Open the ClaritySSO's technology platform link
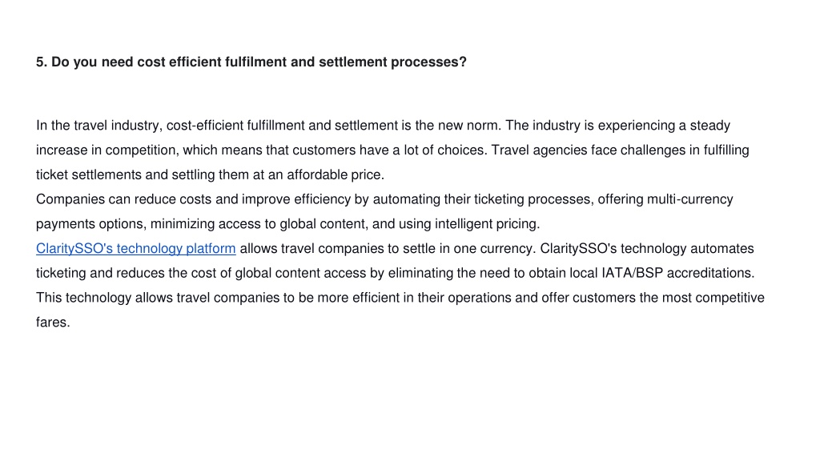Viewport: 820px width, 461px height. click(136, 248)
